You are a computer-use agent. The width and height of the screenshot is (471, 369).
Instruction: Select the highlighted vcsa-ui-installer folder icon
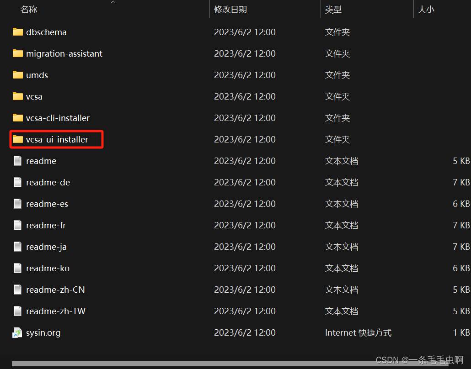pyautogui.click(x=18, y=139)
